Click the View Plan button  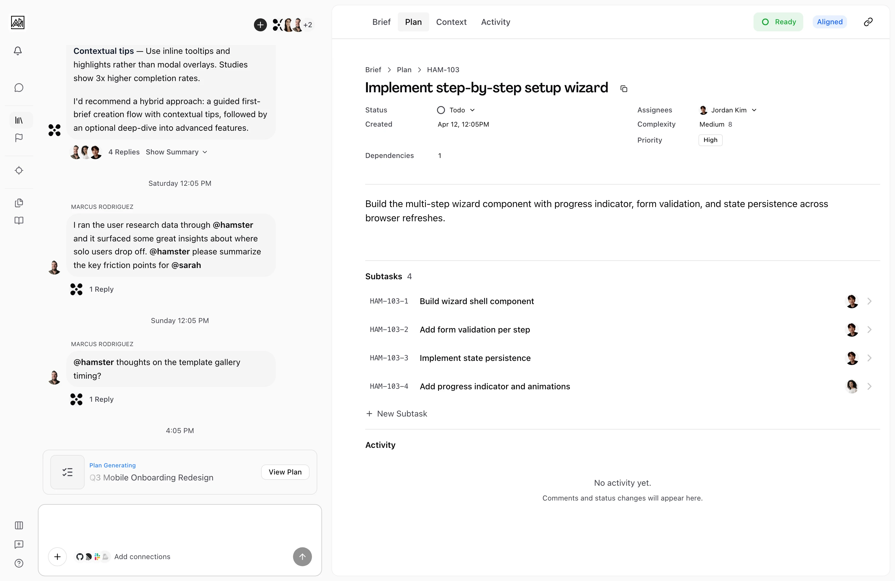tap(285, 472)
